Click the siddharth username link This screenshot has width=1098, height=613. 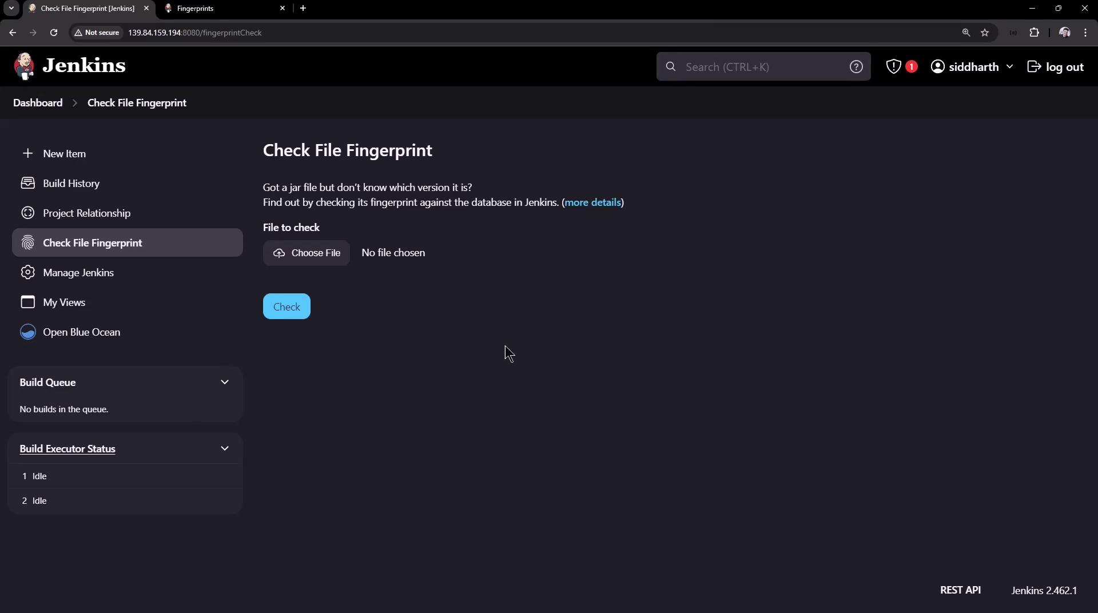(x=973, y=67)
